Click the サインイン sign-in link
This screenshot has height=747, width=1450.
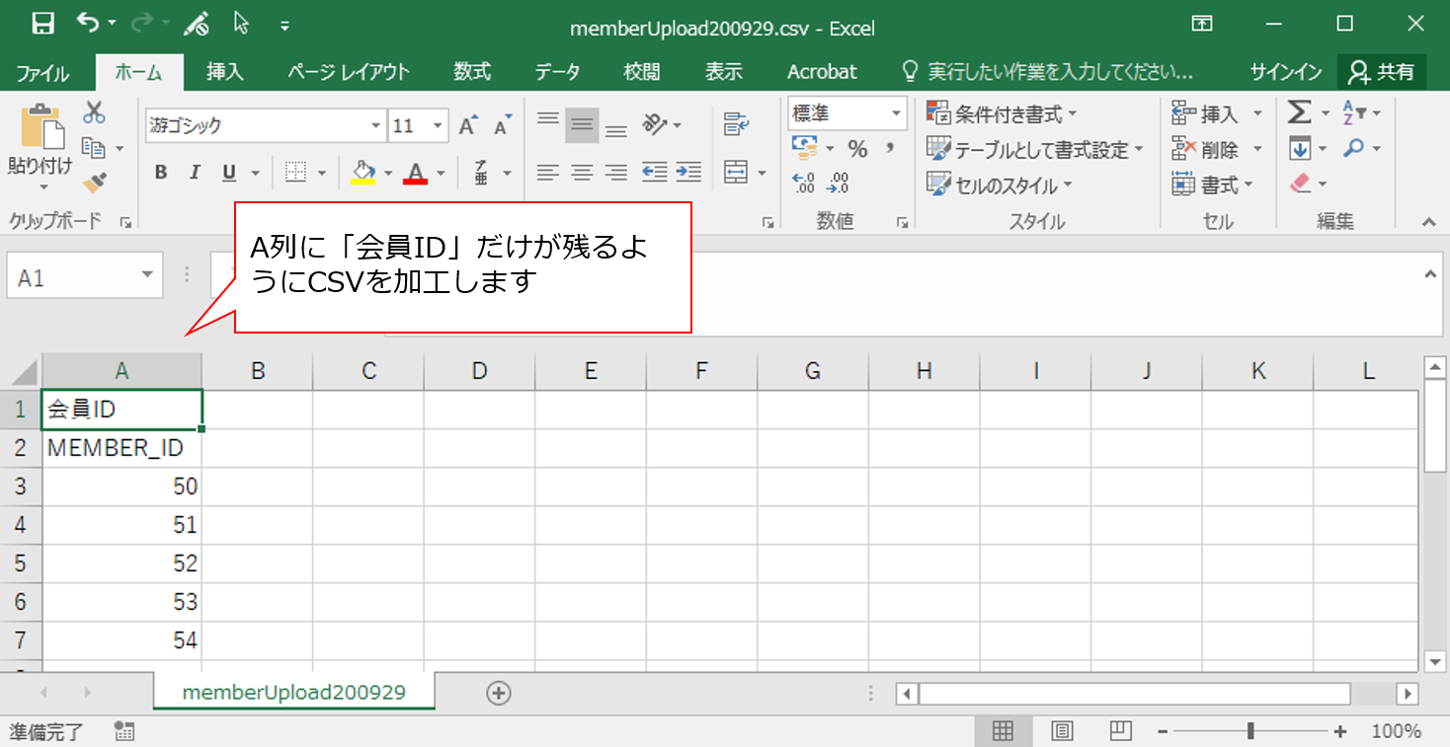click(x=1285, y=72)
